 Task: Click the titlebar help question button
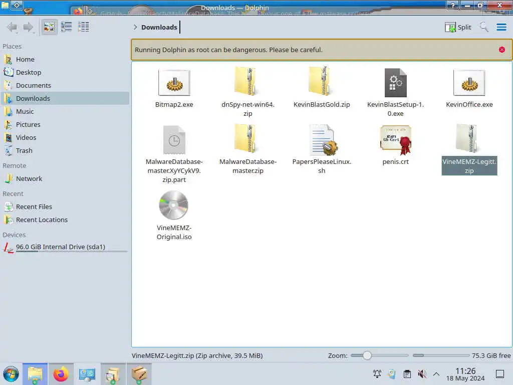[x=452, y=5]
